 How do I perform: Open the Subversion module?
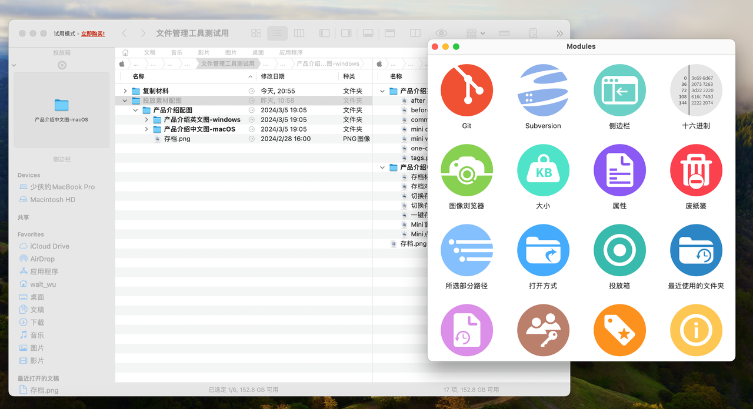click(543, 90)
